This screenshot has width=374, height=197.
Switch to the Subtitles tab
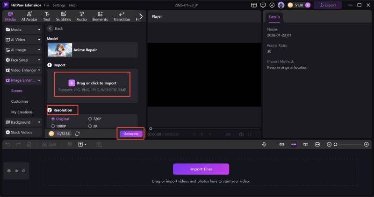(64, 16)
